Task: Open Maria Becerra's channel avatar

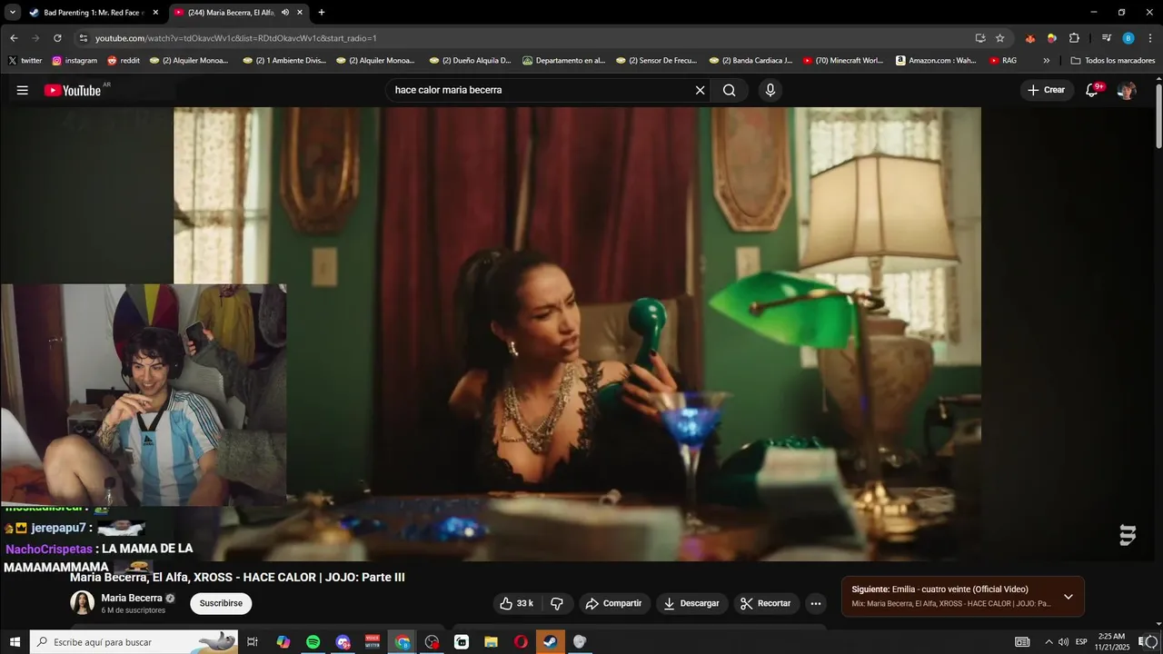Action: (83, 603)
